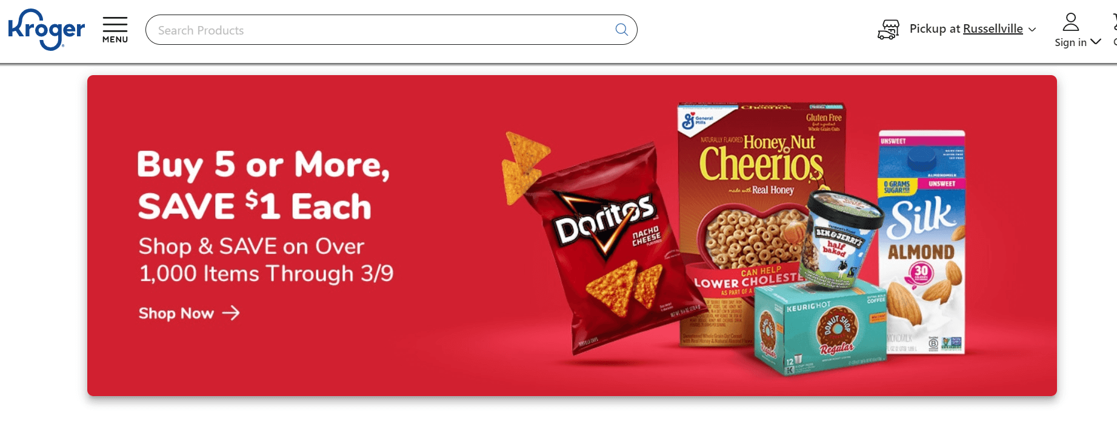The height and width of the screenshot is (427, 1117).
Task: Click the Russellville store link
Action: point(993,28)
